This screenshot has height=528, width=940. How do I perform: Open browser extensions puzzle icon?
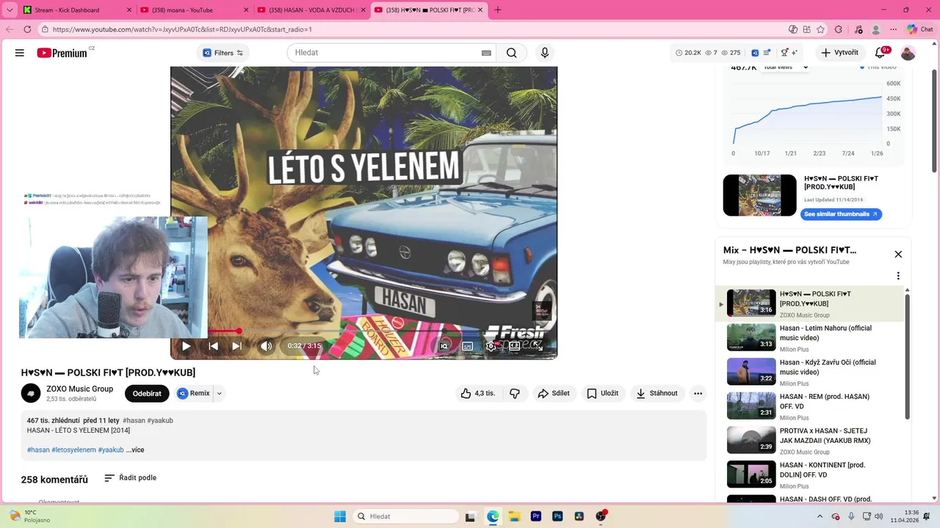point(839,29)
